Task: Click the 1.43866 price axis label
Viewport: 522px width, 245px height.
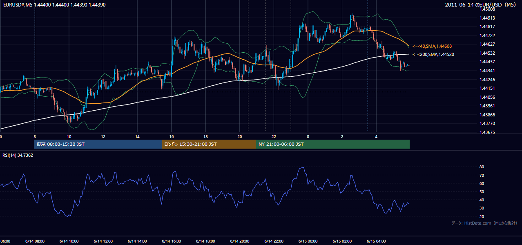Action: click(487, 115)
